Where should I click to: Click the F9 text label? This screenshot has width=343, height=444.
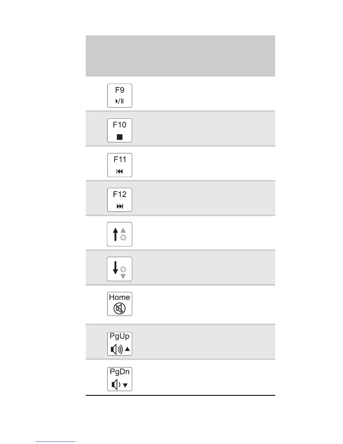(x=120, y=90)
